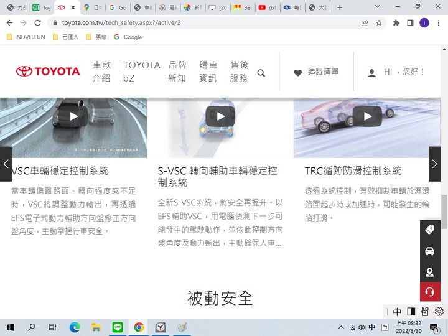Open File Explorer from the taskbar
The width and height of the screenshot is (448, 336).
click(x=96, y=327)
